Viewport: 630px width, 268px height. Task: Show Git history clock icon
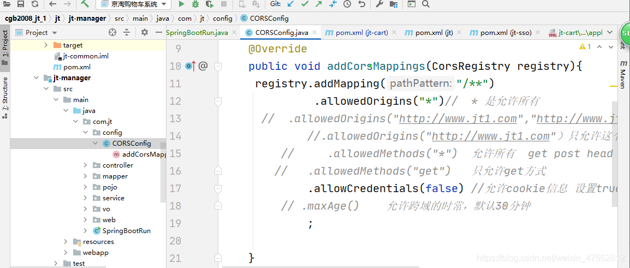point(347,4)
